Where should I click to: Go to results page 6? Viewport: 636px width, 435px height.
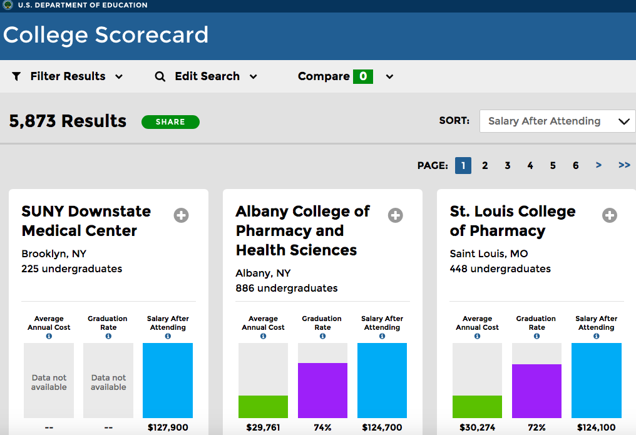click(x=575, y=165)
